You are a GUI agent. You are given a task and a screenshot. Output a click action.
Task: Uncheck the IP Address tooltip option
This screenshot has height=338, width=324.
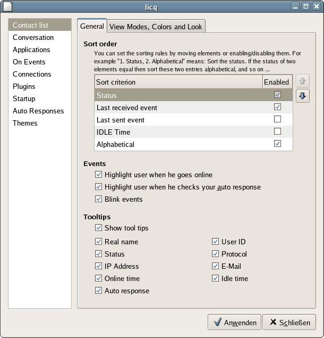98,266
